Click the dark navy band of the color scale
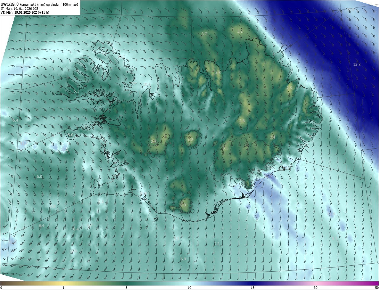 point(253,283)
